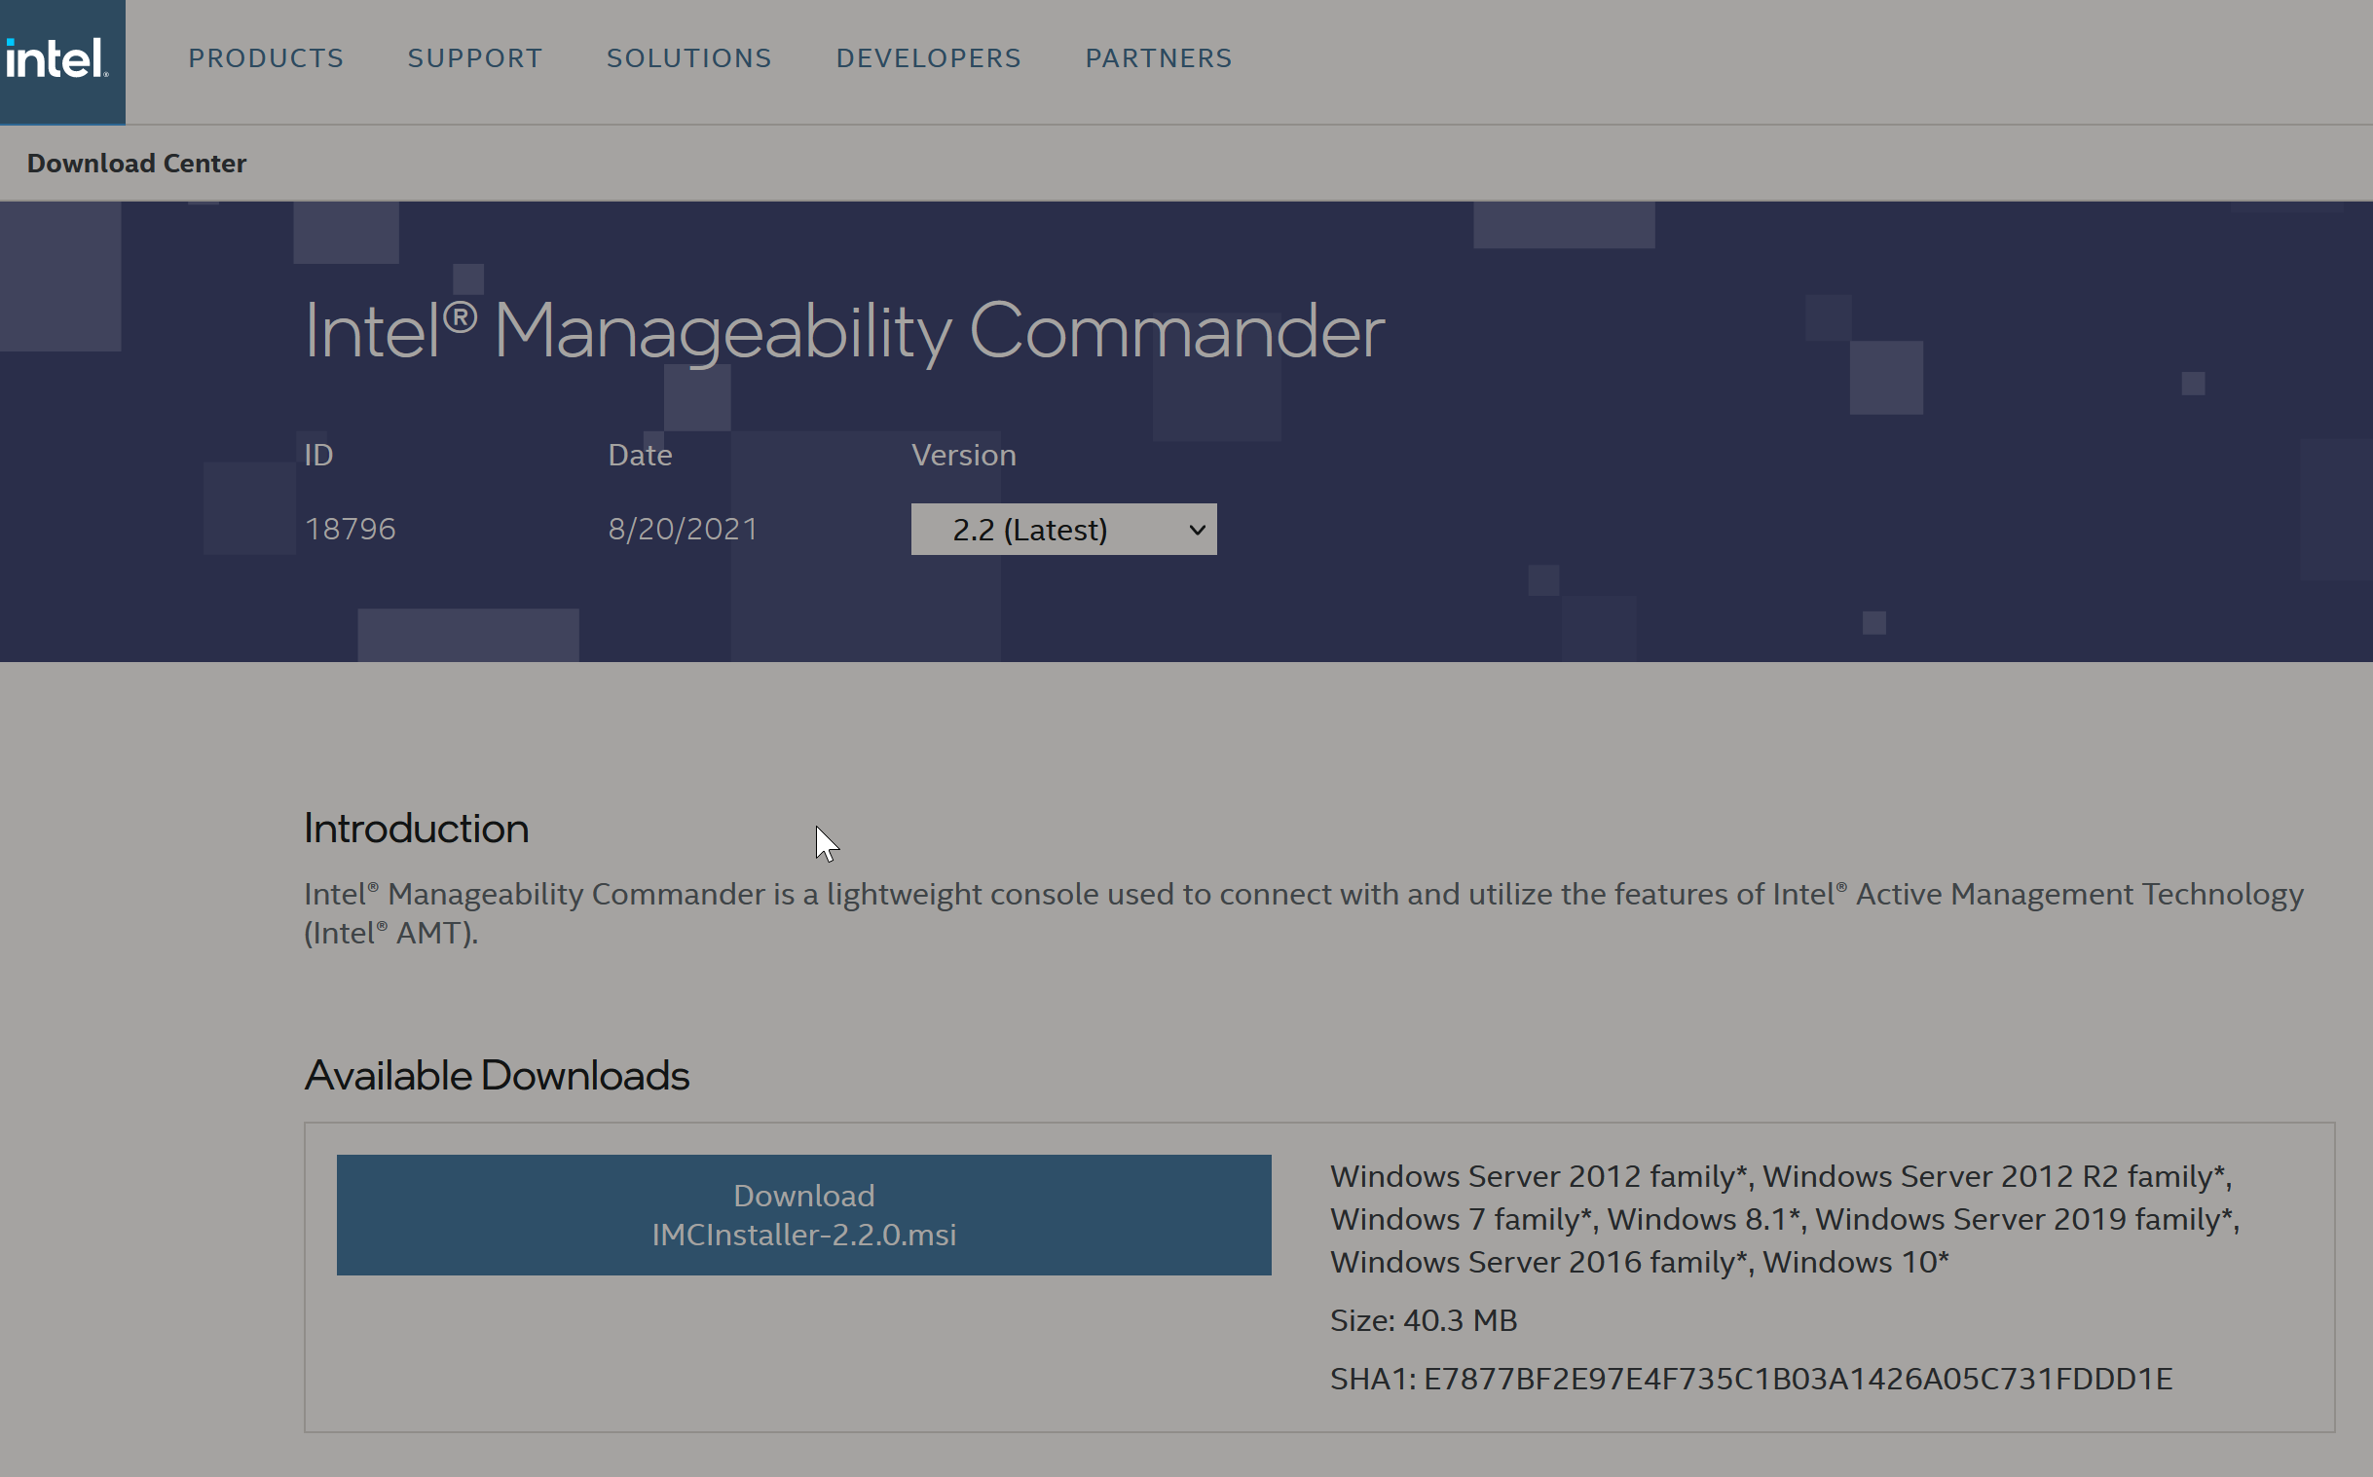Click the version dropdown chevron arrow
The height and width of the screenshot is (1477, 2373).
pos(1197,531)
